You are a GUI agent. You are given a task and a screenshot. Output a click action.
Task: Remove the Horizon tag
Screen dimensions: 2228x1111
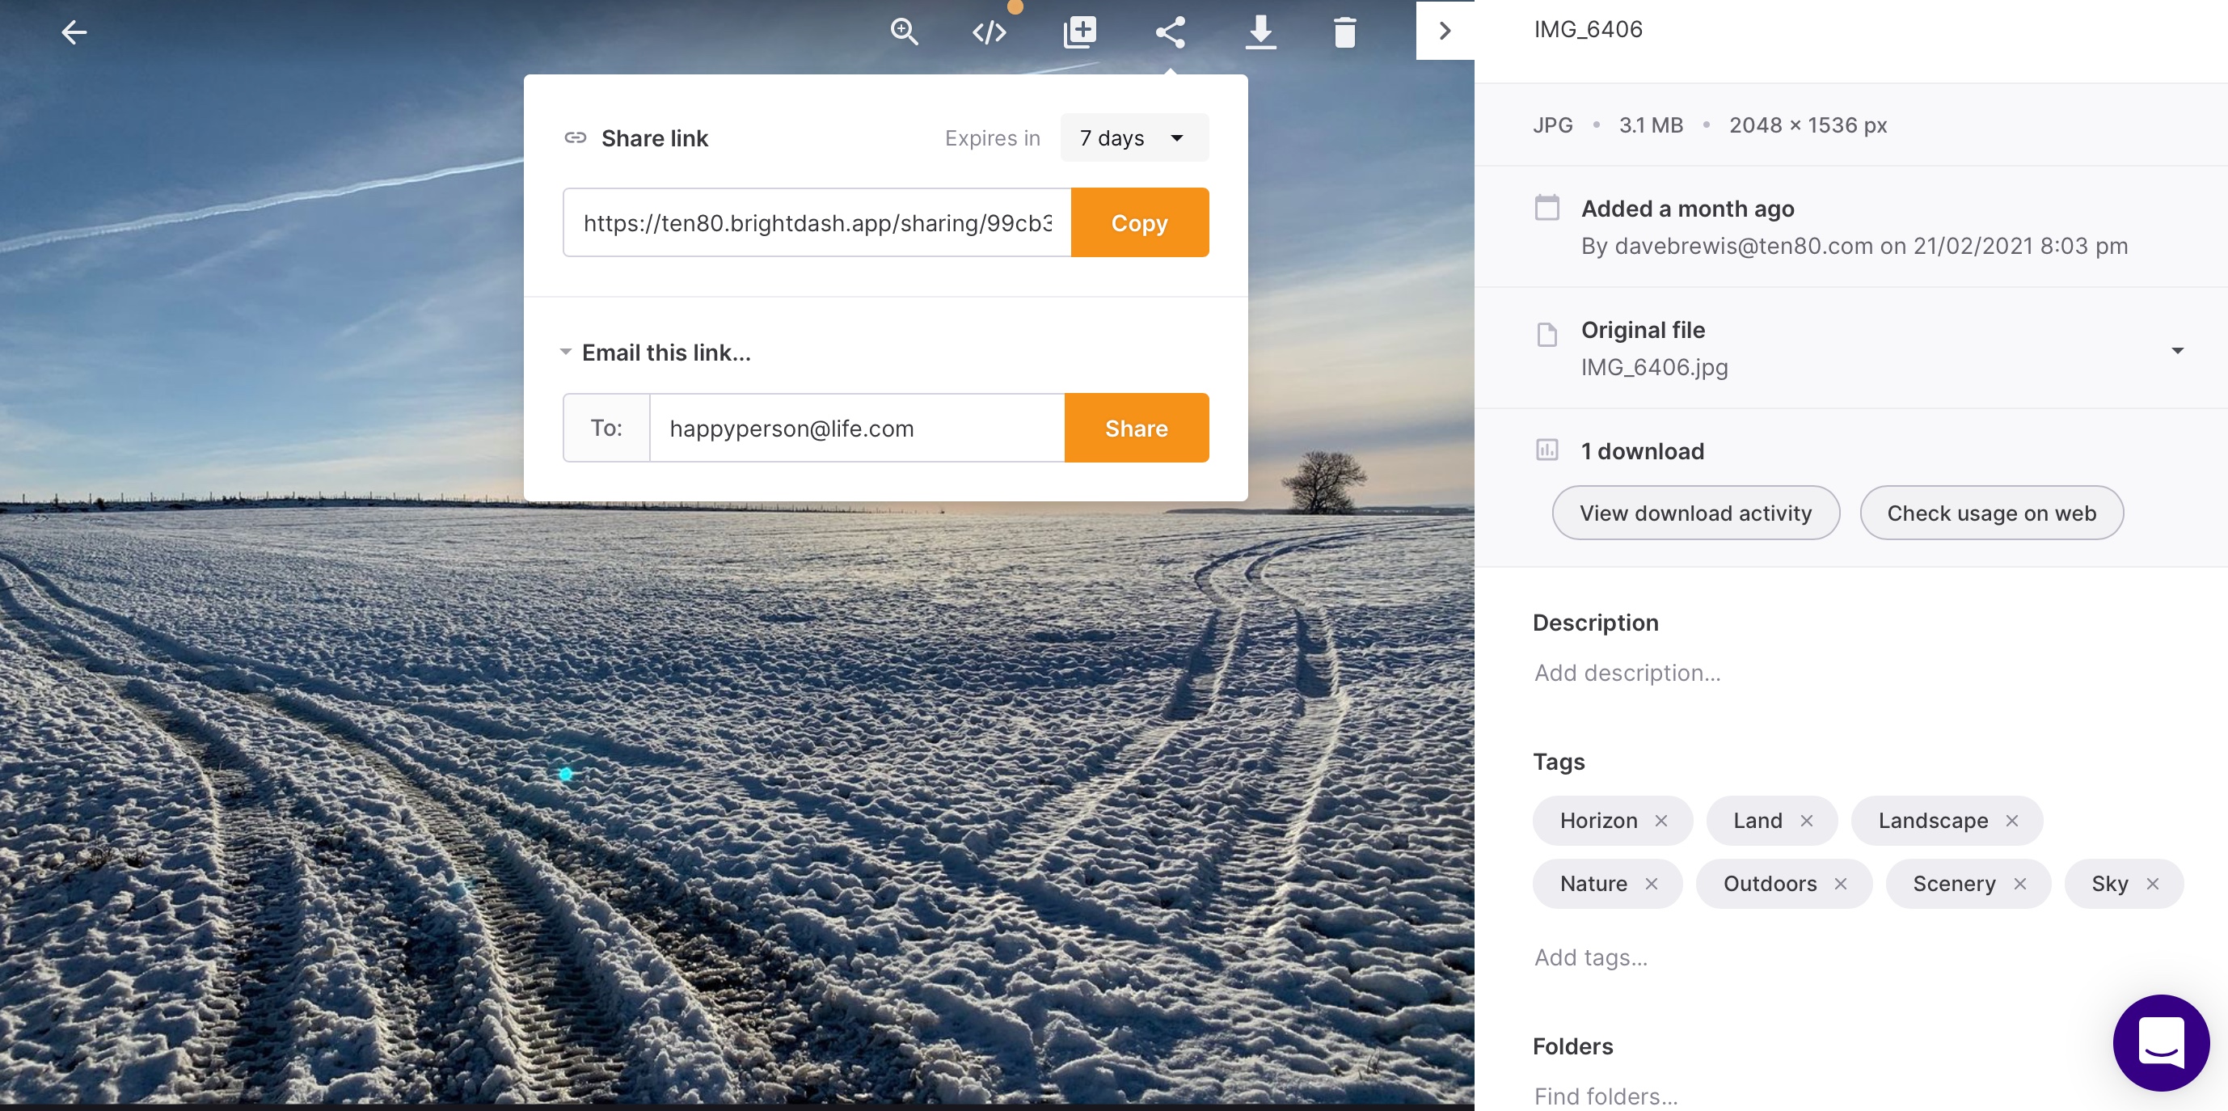(x=1660, y=820)
